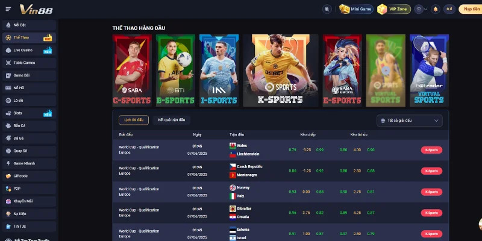Switch to Kết quả trận đấu tab
This screenshot has width=482, height=241.
172,120
